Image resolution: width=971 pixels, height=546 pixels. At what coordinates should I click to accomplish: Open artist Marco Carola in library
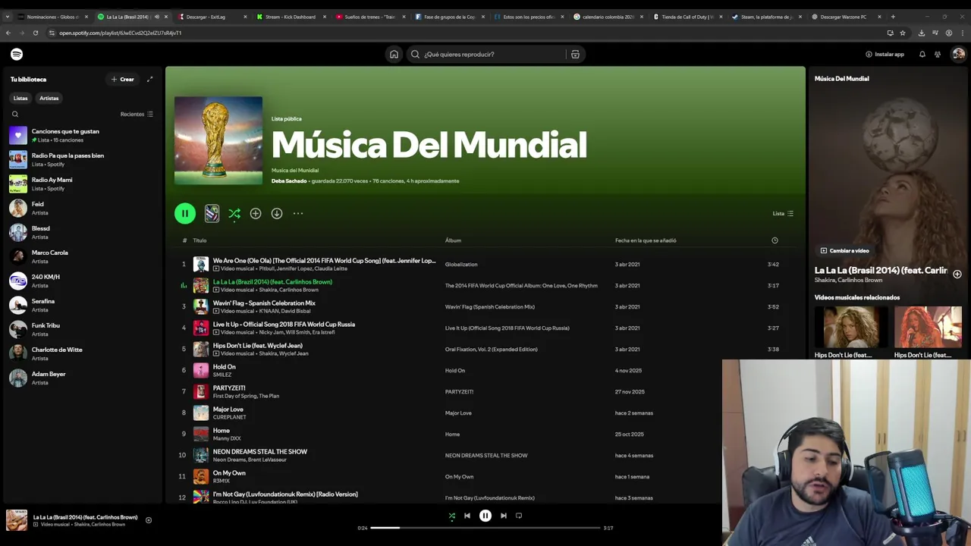click(83, 256)
